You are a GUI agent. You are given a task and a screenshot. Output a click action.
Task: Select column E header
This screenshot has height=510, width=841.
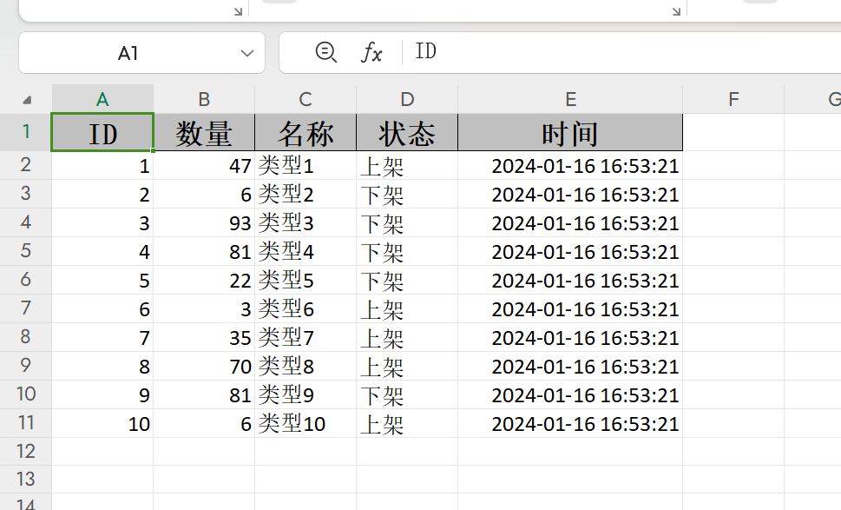570,99
